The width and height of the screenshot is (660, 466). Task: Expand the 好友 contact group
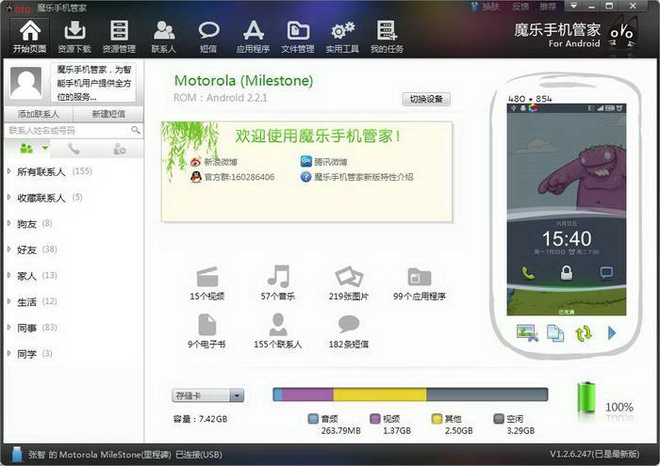tap(26, 249)
